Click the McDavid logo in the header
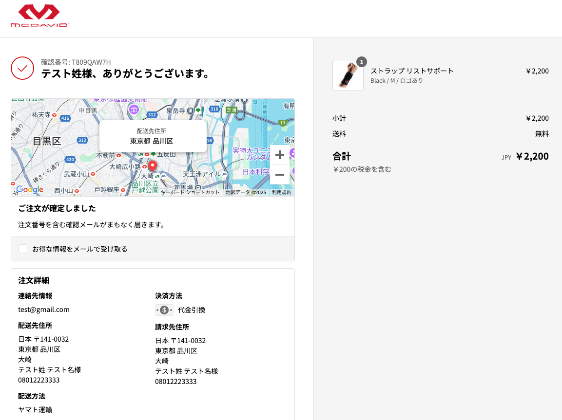Image resolution: width=562 pixels, height=420 pixels. click(x=39, y=16)
